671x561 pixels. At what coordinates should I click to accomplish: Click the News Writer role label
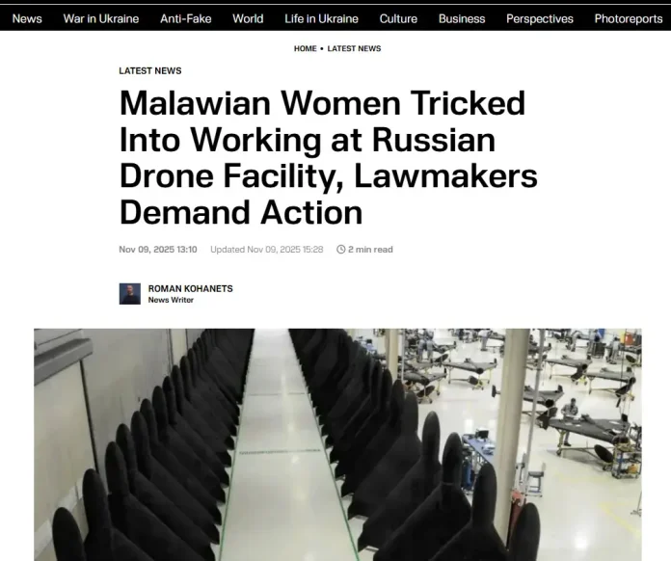[171, 300]
